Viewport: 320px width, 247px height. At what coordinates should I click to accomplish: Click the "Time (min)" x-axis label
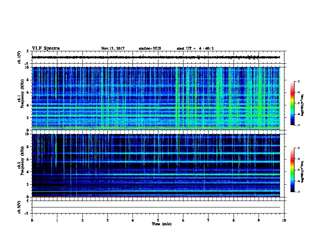pyautogui.click(x=162, y=224)
